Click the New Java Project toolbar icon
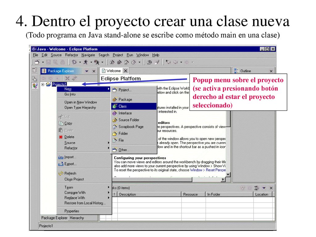The width and height of the screenshot is (316, 237). (x=112, y=62)
